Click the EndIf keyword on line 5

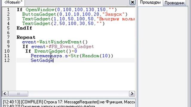pyautogui.click(x=24, y=28)
